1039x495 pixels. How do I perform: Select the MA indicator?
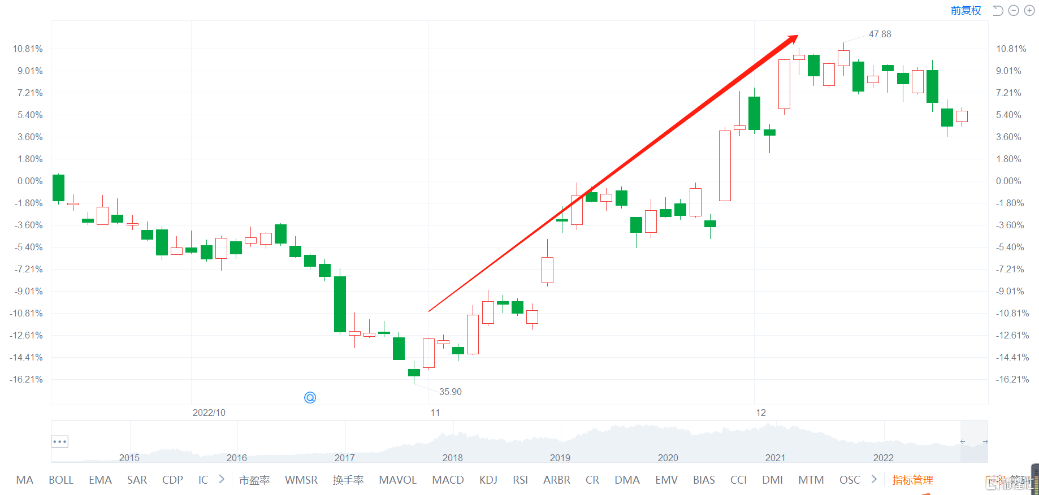[x=25, y=480]
